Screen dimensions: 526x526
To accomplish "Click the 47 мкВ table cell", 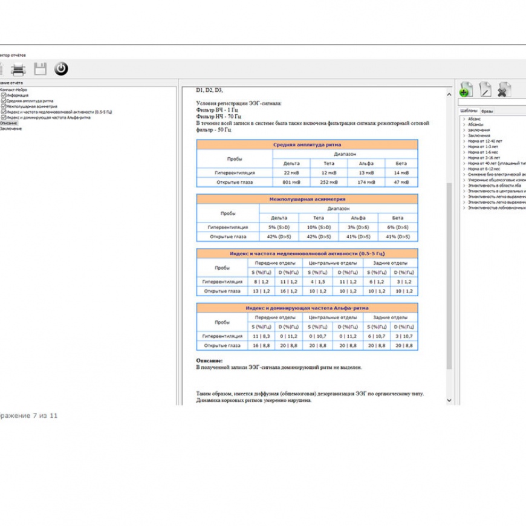I will pos(401,182).
